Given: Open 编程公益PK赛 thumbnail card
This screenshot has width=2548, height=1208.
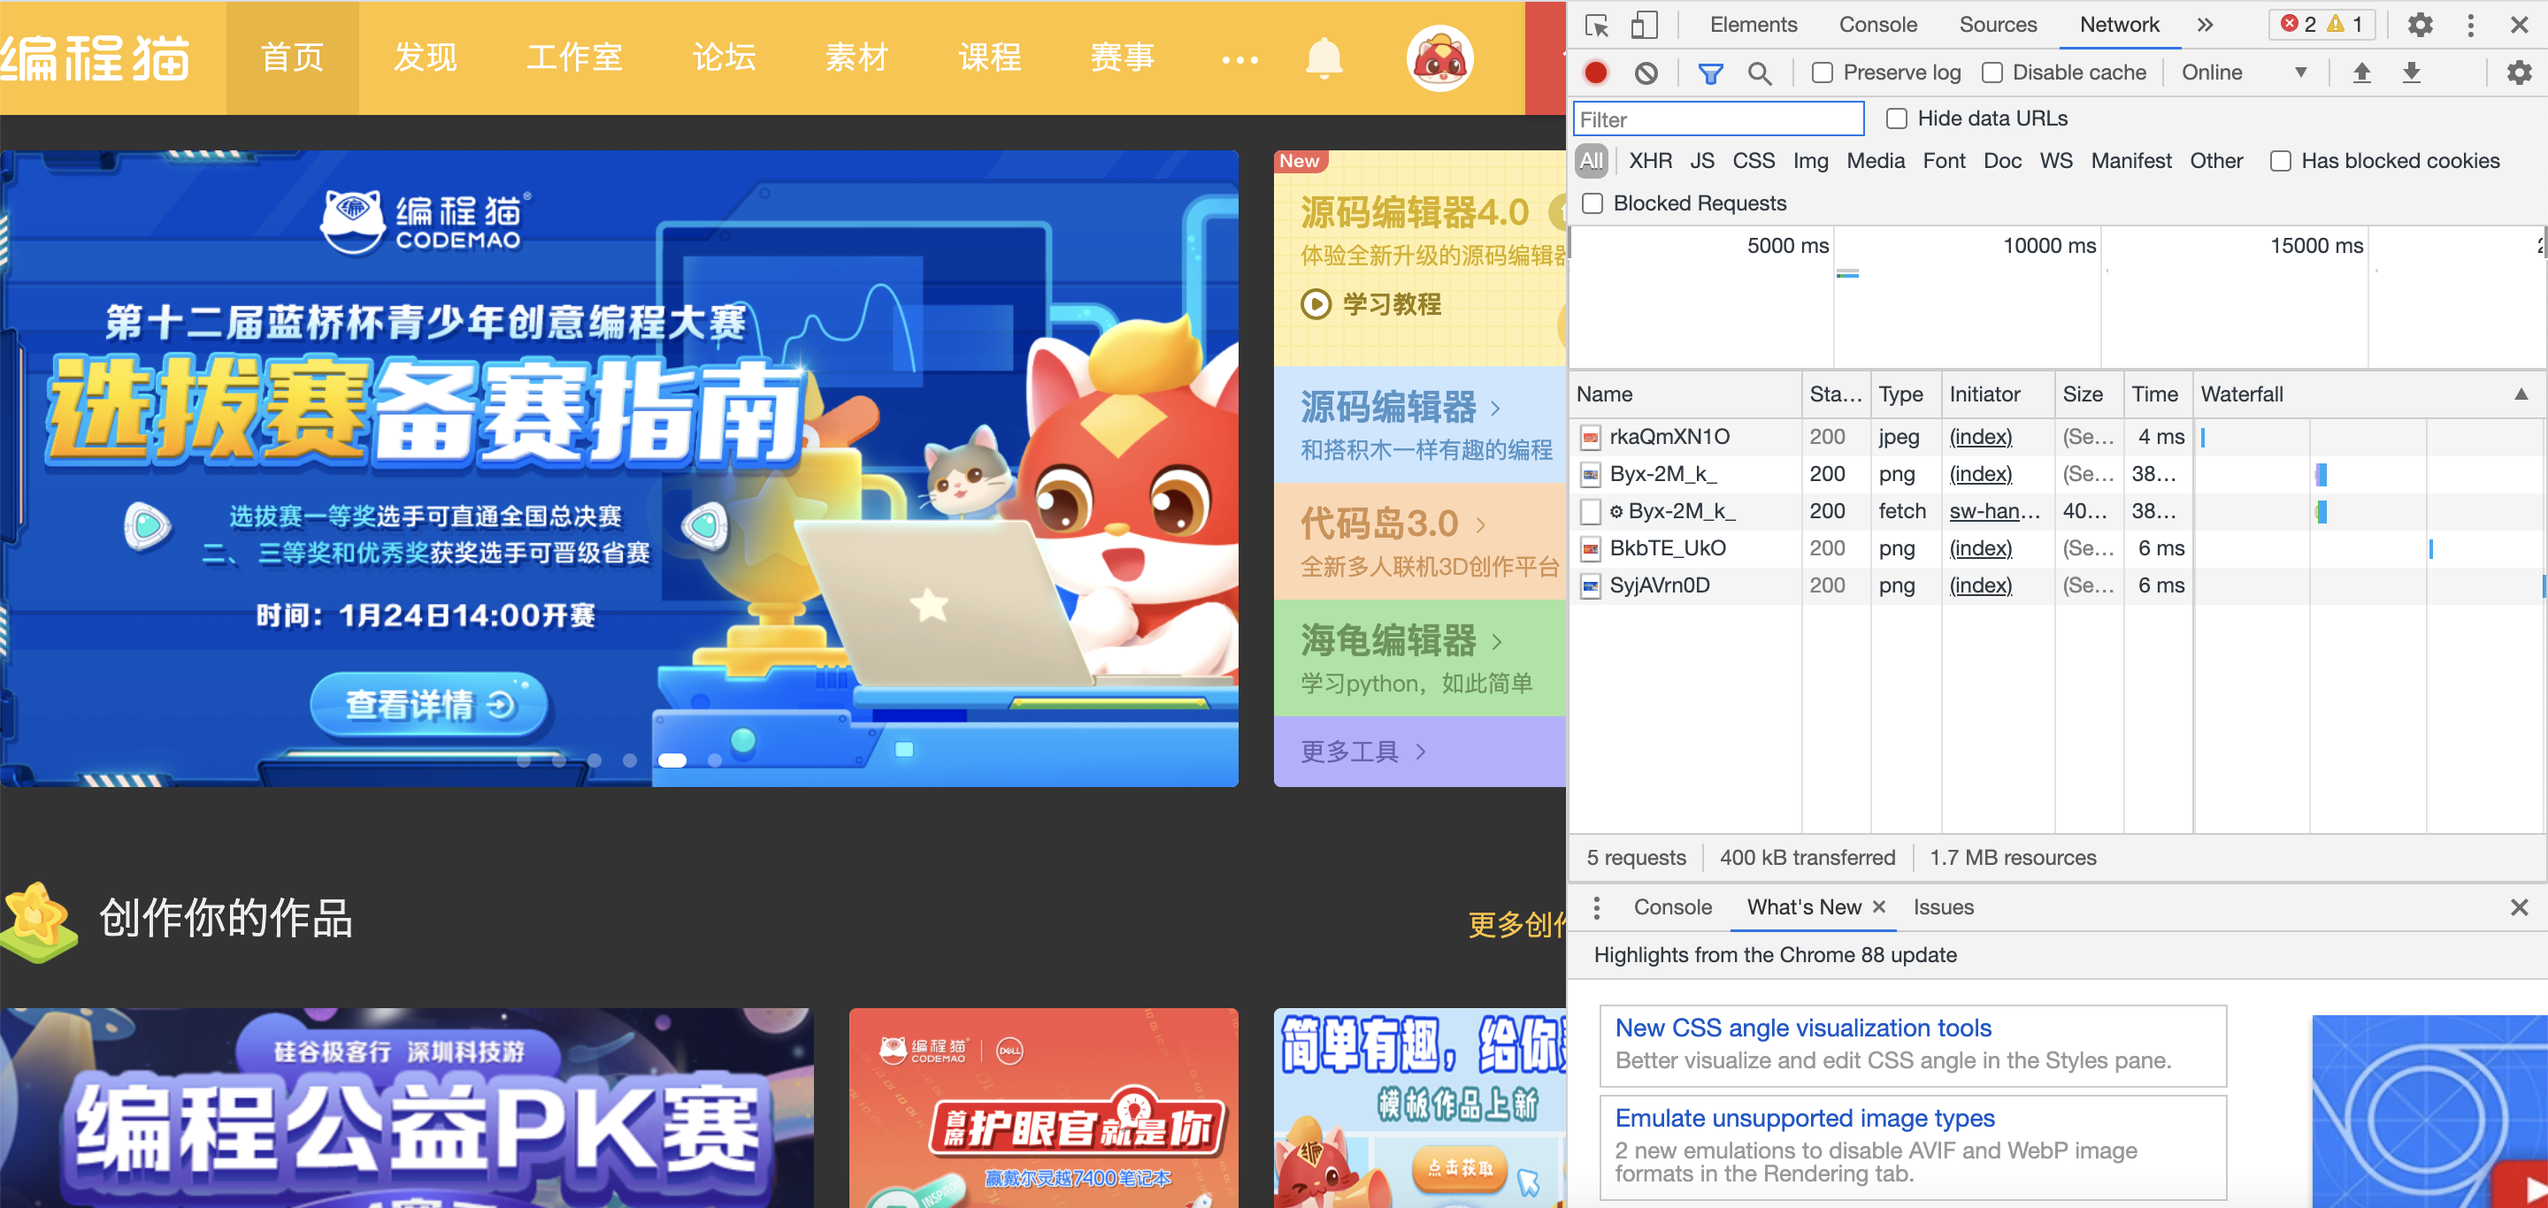Looking at the screenshot, I should [x=407, y=1108].
